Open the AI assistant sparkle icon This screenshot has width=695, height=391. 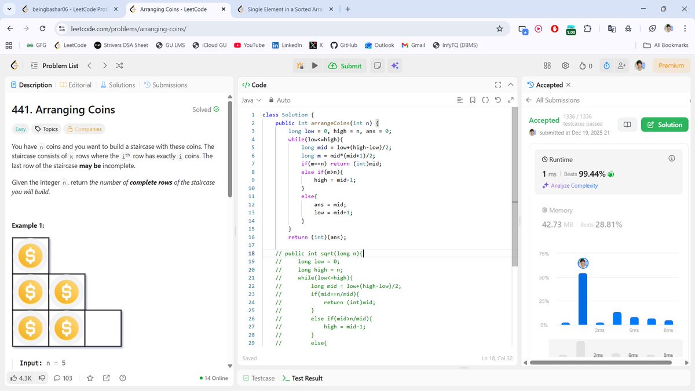point(394,65)
